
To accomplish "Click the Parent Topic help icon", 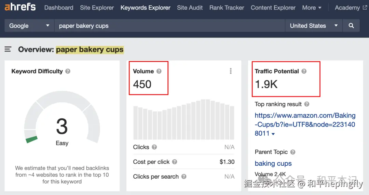I will [293, 152].
